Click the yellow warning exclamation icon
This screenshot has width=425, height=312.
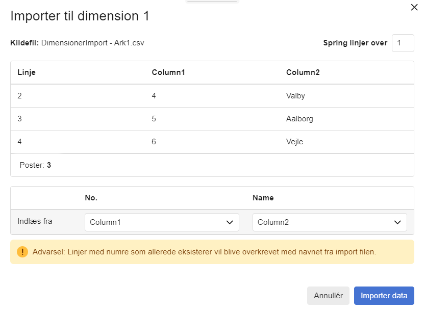[x=22, y=252]
